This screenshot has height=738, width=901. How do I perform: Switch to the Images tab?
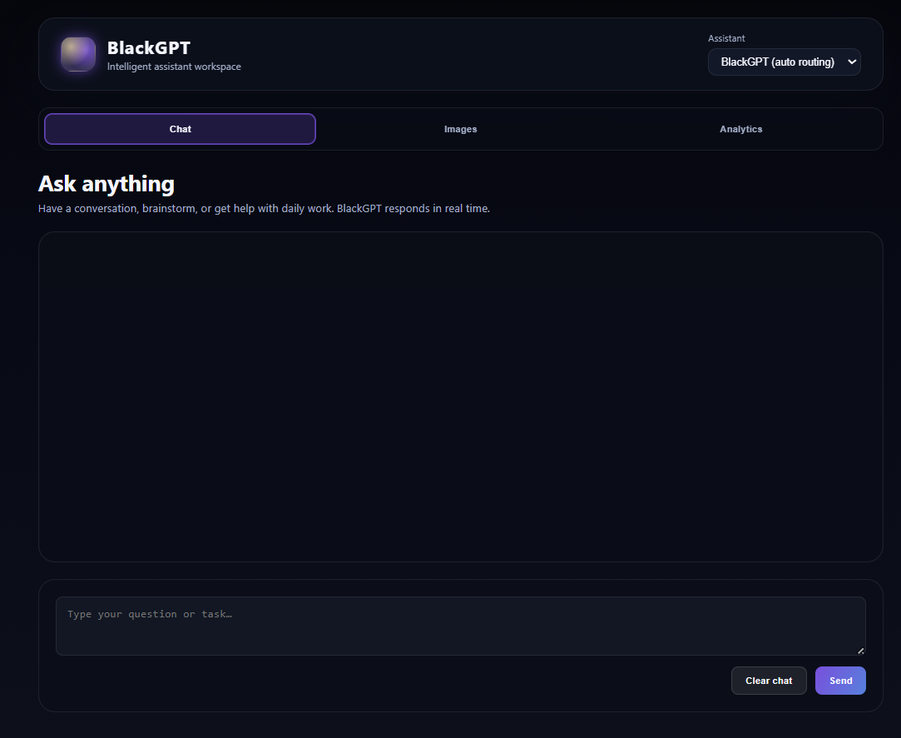point(460,129)
